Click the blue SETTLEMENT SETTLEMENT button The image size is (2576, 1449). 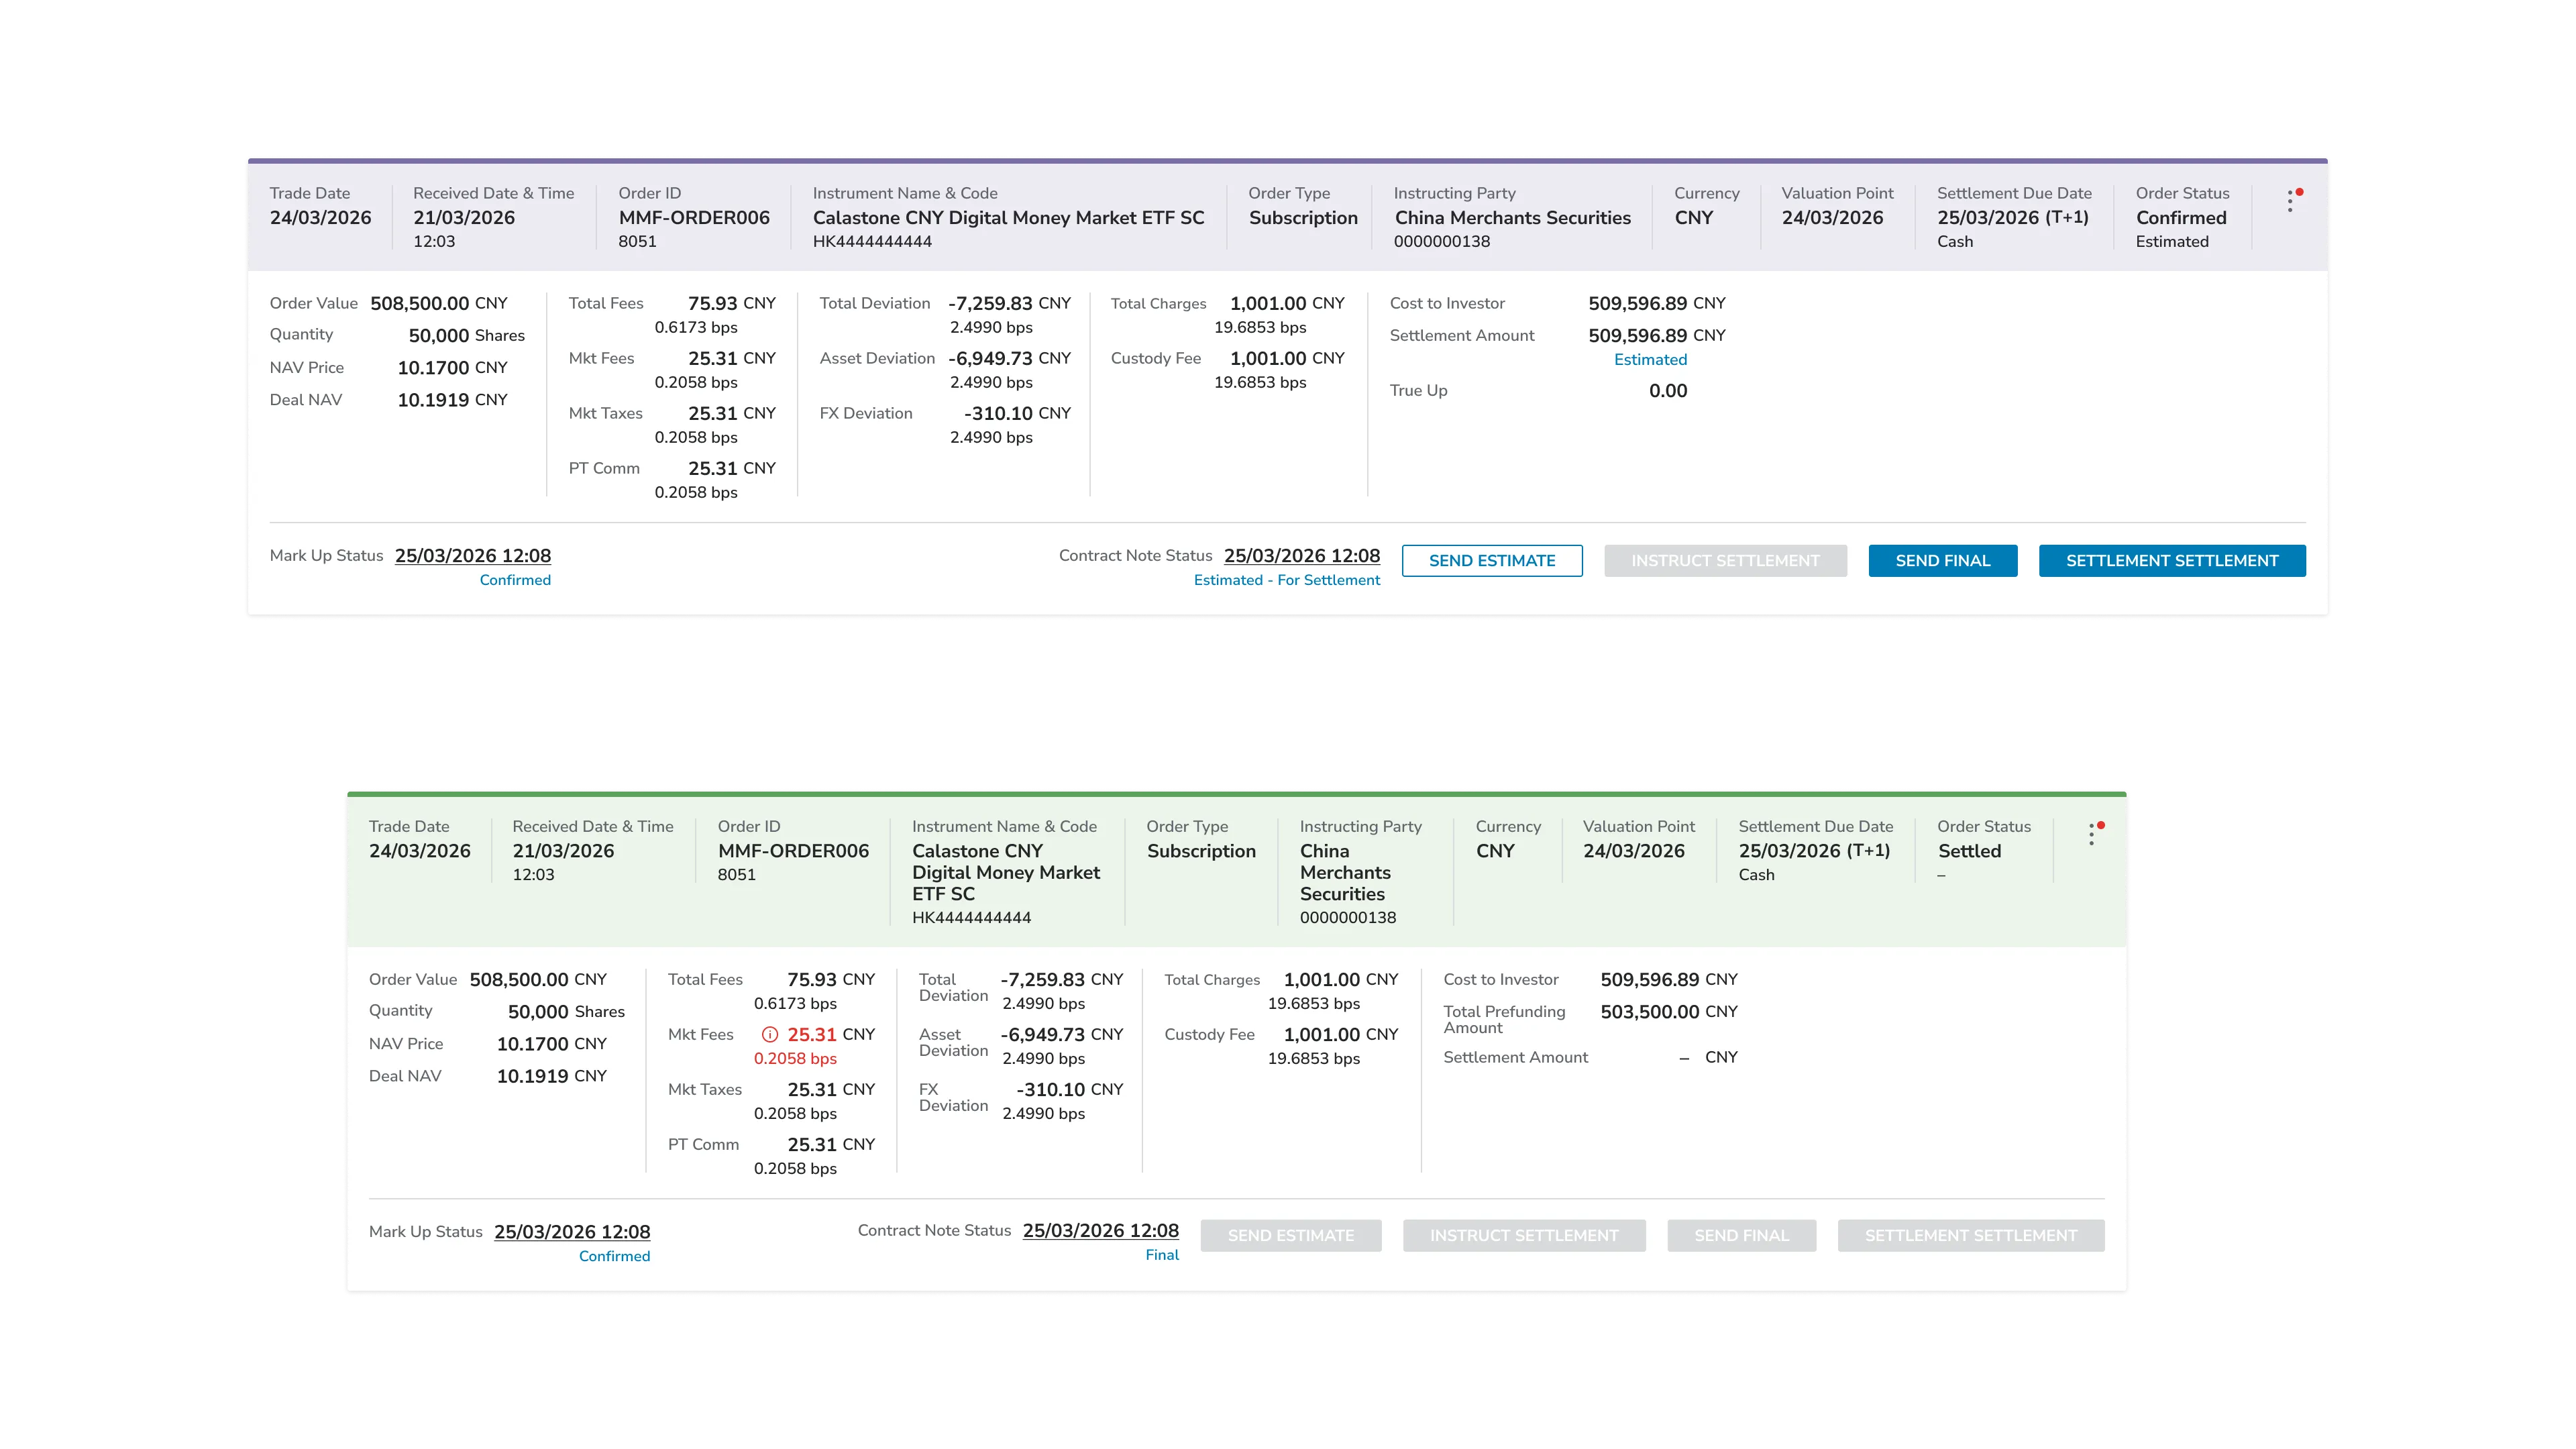(x=2172, y=561)
